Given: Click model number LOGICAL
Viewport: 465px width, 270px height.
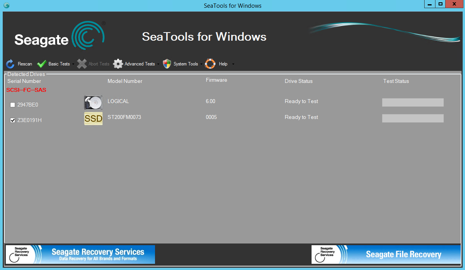Looking at the screenshot, I should (118, 101).
